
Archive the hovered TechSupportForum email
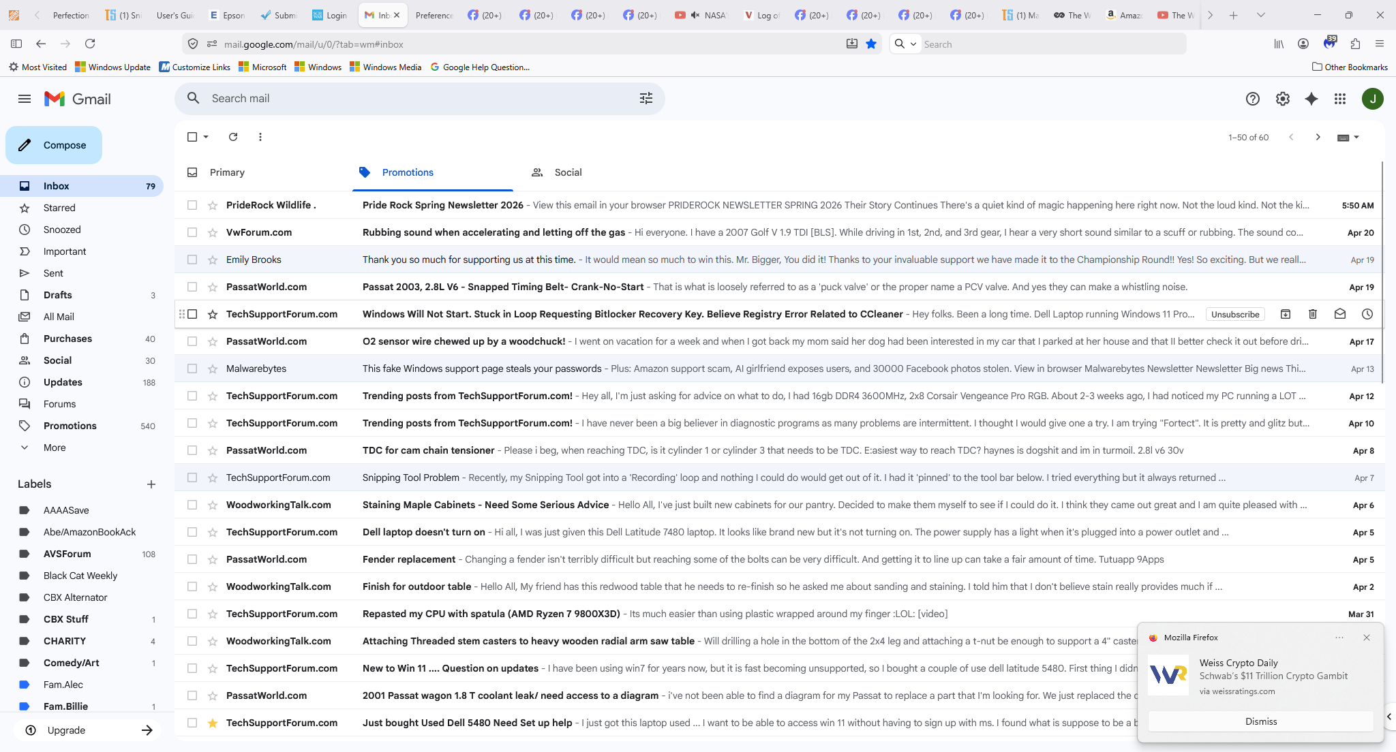point(1285,314)
